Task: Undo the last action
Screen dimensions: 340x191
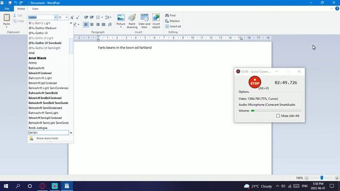Action: 15,3
